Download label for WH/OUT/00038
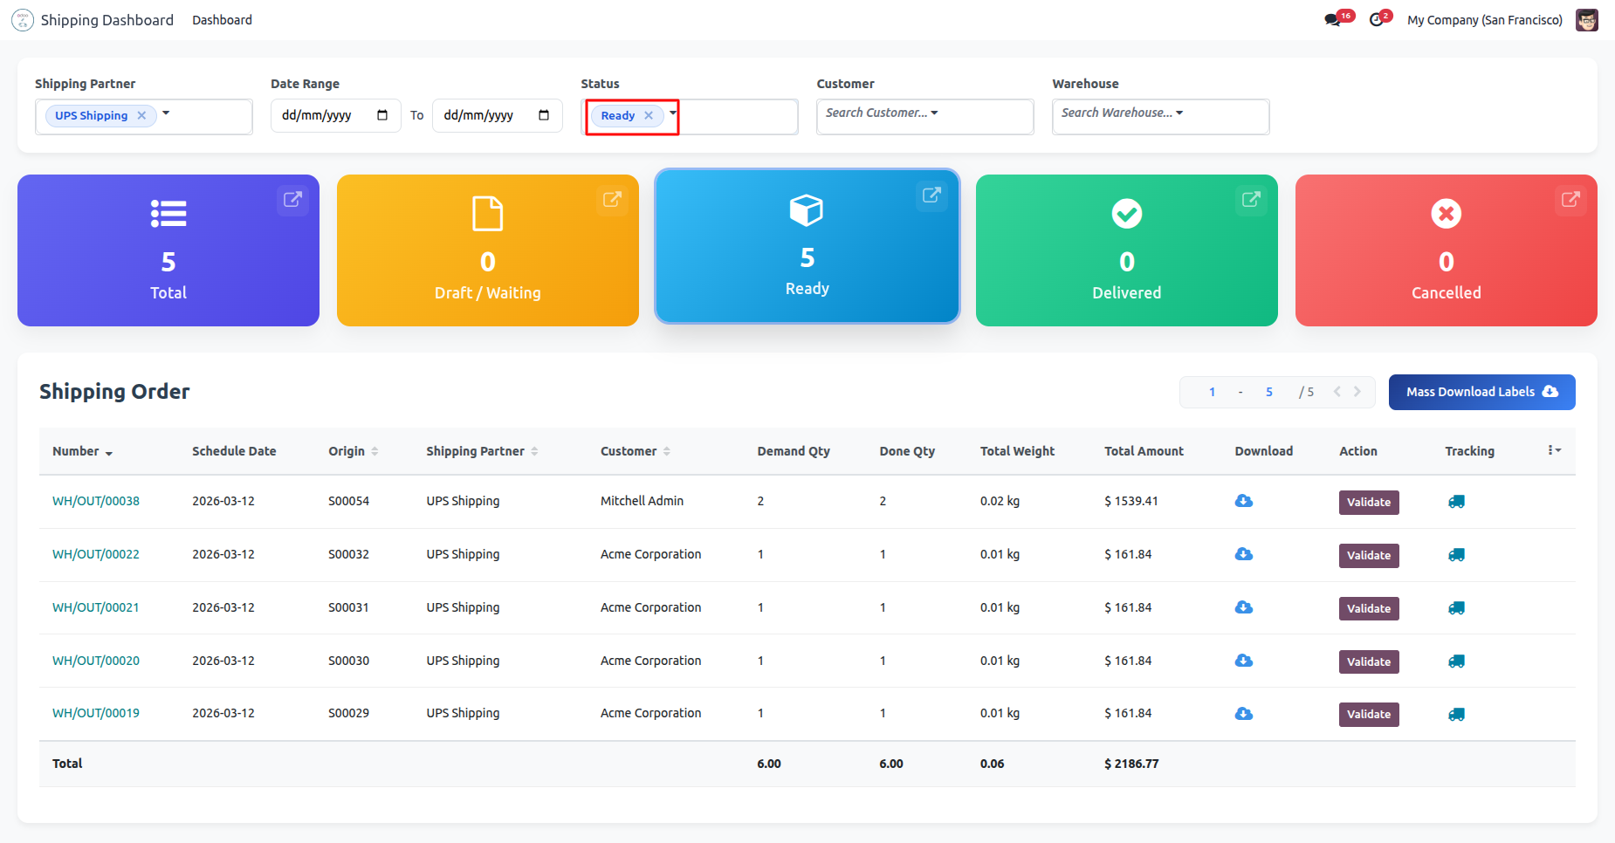Screen dimensions: 1615x843 tap(1244, 501)
